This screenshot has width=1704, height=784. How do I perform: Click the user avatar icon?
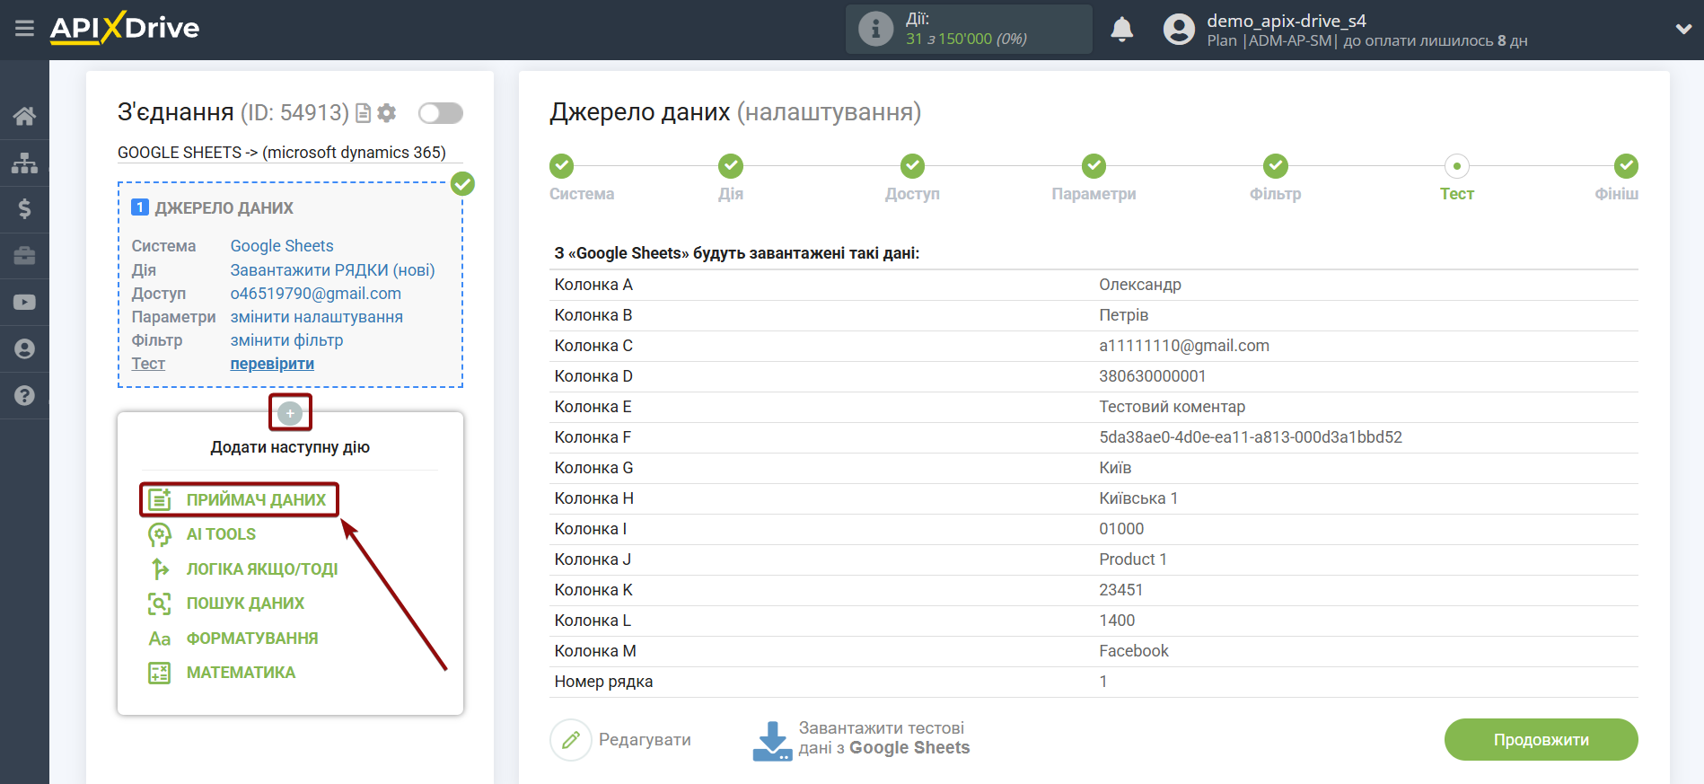1179,30
